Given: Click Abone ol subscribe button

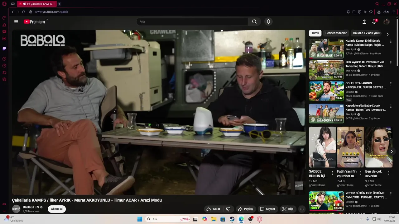Looking at the screenshot, I should click(x=57, y=209).
